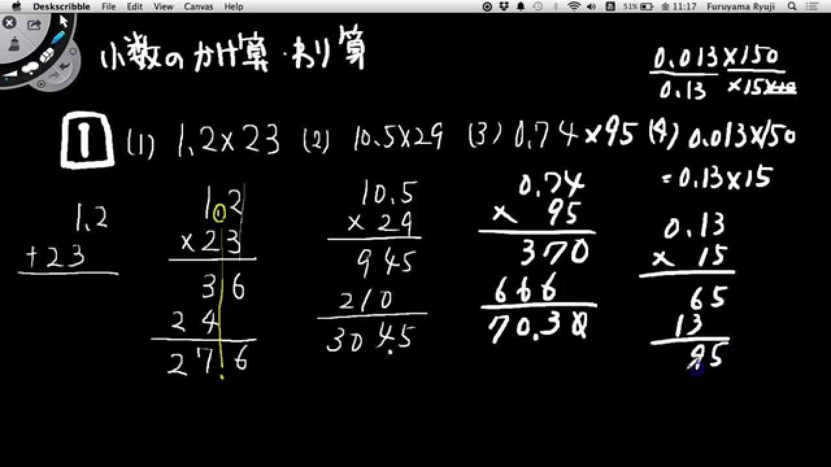Open the Apple menu
Viewport: 831px width, 467px height.
point(17,6)
